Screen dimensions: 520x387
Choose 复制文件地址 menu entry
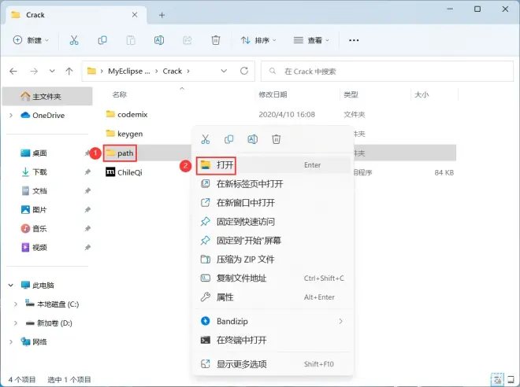tap(273, 278)
